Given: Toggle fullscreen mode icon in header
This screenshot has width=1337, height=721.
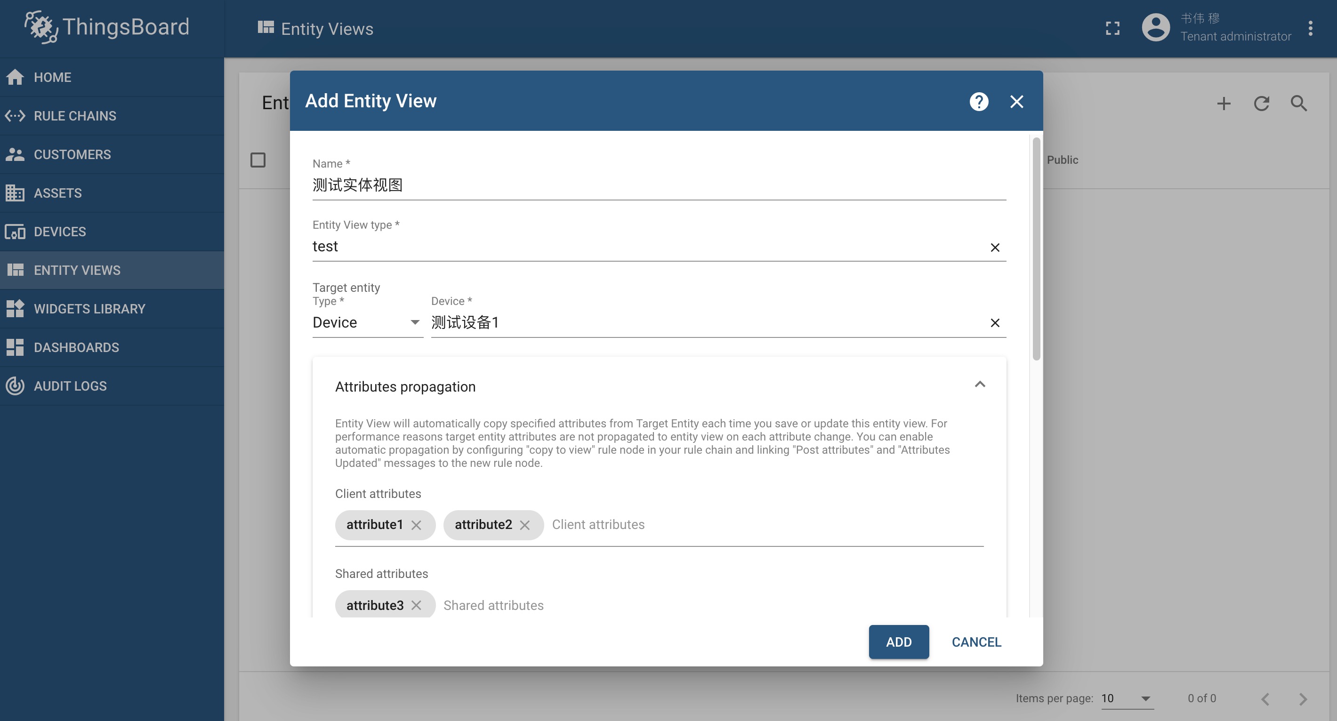Looking at the screenshot, I should [1112, 29].
